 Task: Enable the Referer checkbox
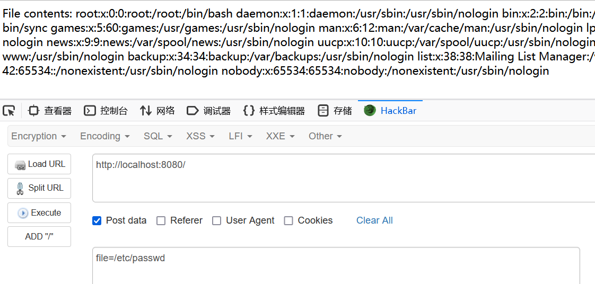point(161,221)
